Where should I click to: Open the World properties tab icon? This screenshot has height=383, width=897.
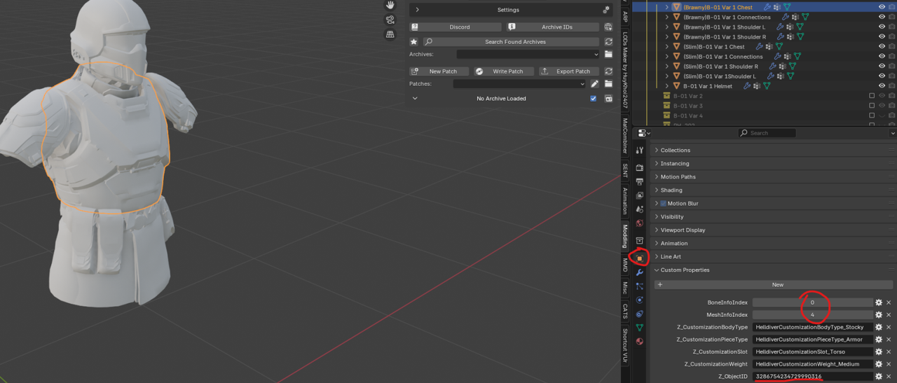coord(639,223)
